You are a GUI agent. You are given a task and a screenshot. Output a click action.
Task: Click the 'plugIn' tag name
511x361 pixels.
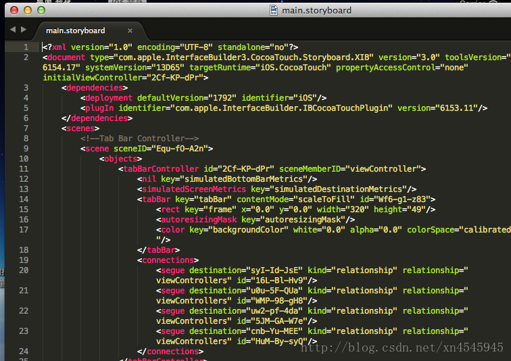(x=99, y=108)
